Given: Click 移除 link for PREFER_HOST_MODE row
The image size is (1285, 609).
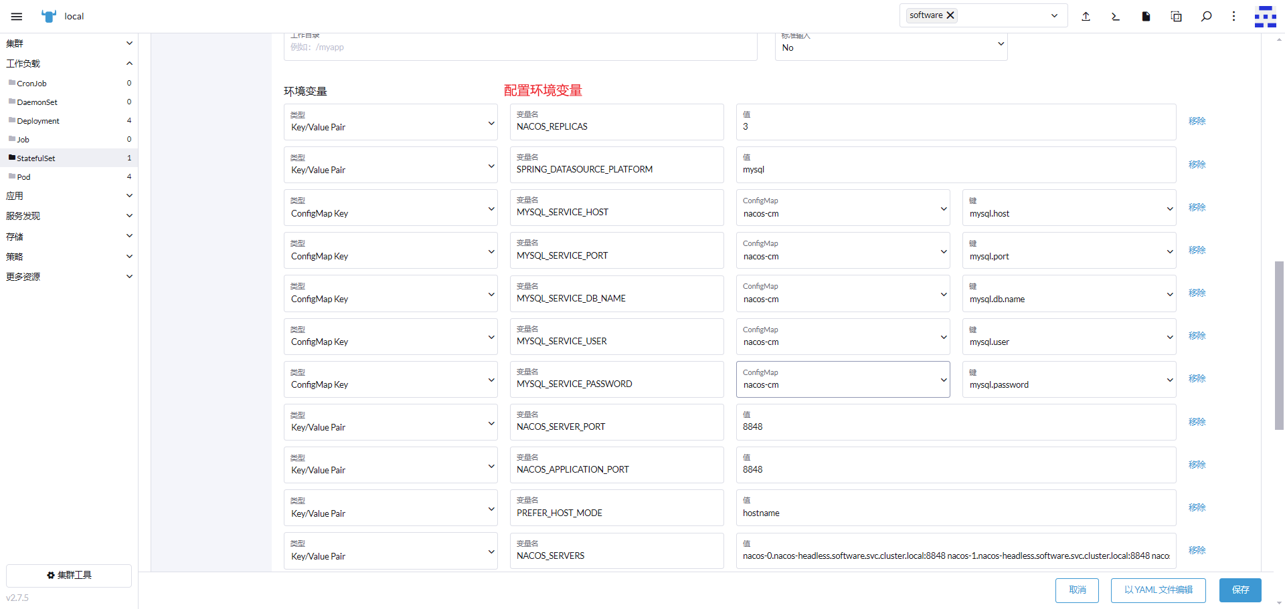Looking at the screenshot, I should point(1197,507).
